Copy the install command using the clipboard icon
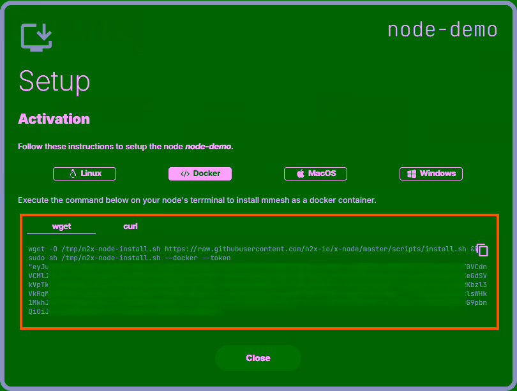 coord(482,249)
